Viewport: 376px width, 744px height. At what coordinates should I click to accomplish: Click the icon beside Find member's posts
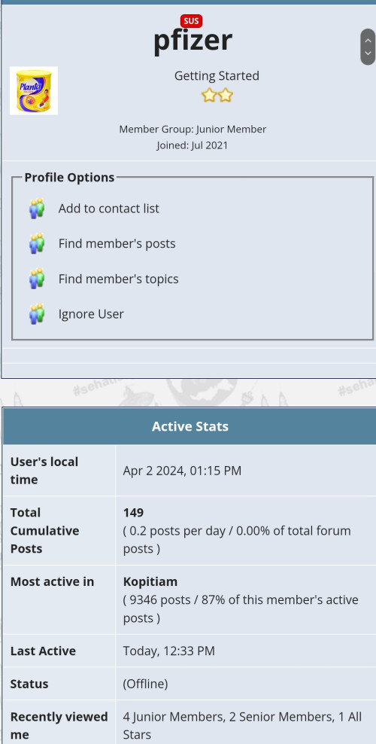pos(37,243)
